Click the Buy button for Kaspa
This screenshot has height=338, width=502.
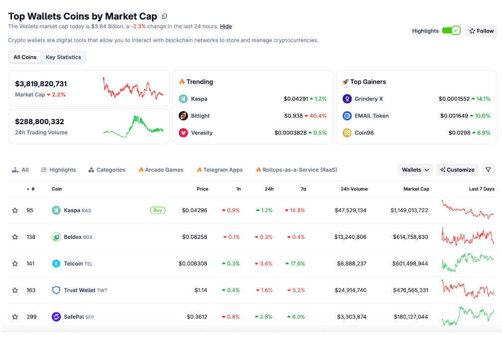tap(157, 210)
